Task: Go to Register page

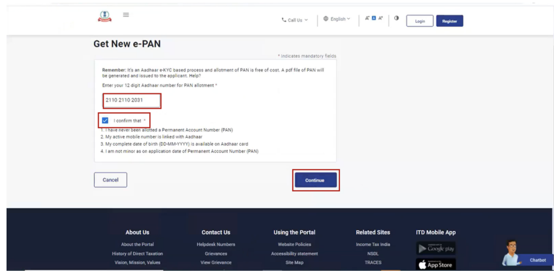Action: tap(450, 21)
